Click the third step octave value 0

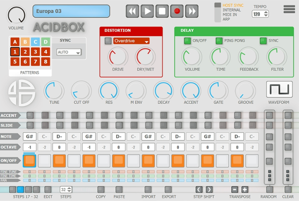tap(59, 147)
